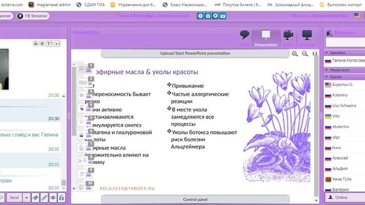The image size is (365, 205).
Task: Toggle the eye visibility icon in chat
Action: tap(53, 198)
